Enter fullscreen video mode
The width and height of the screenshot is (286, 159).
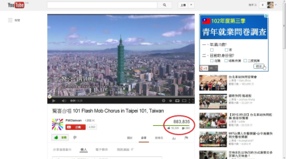point(191,101)
